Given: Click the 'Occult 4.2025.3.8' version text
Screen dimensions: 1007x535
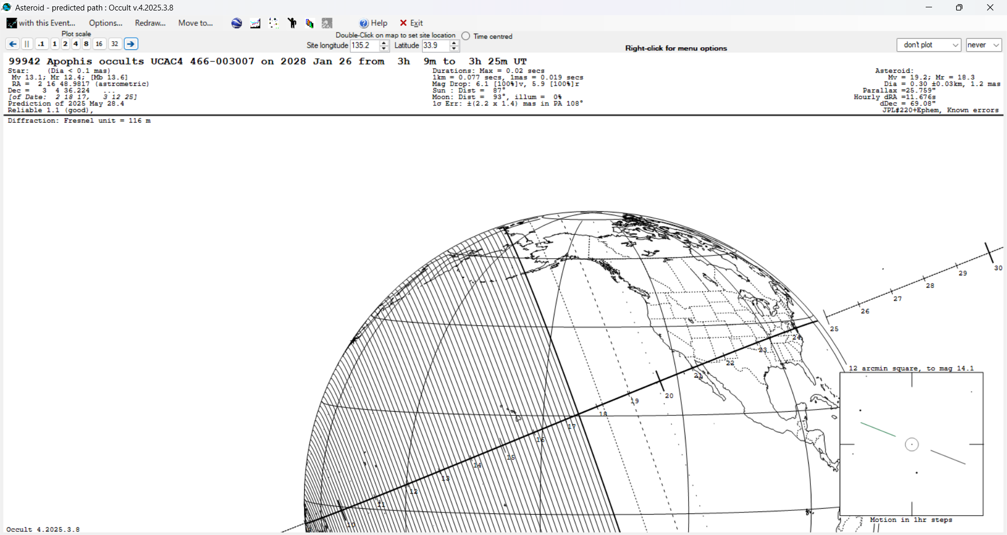Looking at the screenshot, I should point(43,529).
